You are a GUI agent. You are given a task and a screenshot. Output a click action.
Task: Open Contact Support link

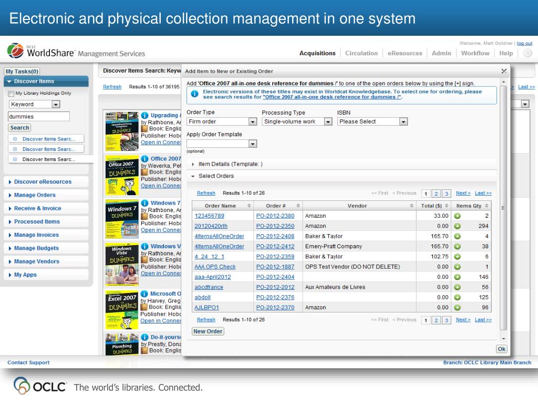pyautogui.click(x=28, y=362)
